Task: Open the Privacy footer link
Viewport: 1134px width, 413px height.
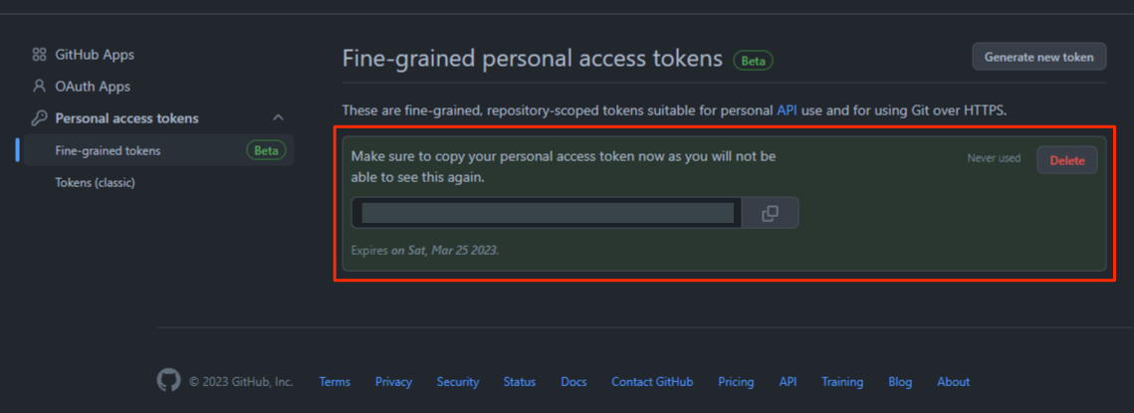Action: pyautogui.click(x=393, y=382)
